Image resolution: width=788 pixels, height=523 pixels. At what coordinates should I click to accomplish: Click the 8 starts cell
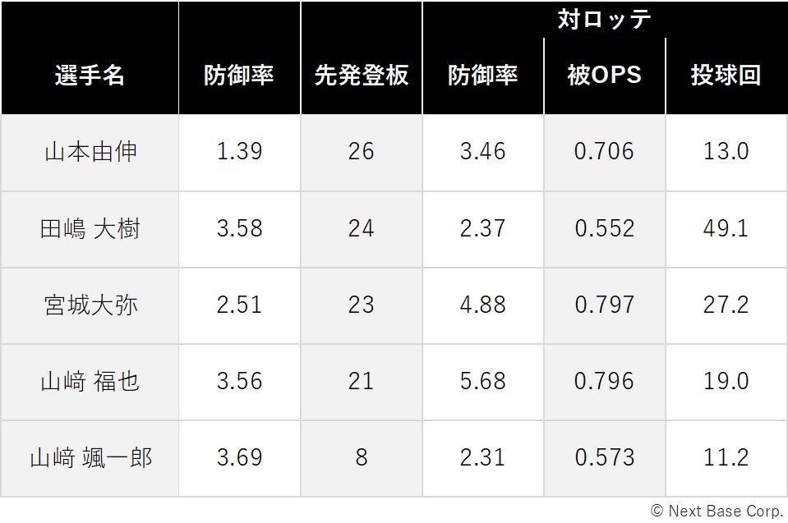coord(362,458)
